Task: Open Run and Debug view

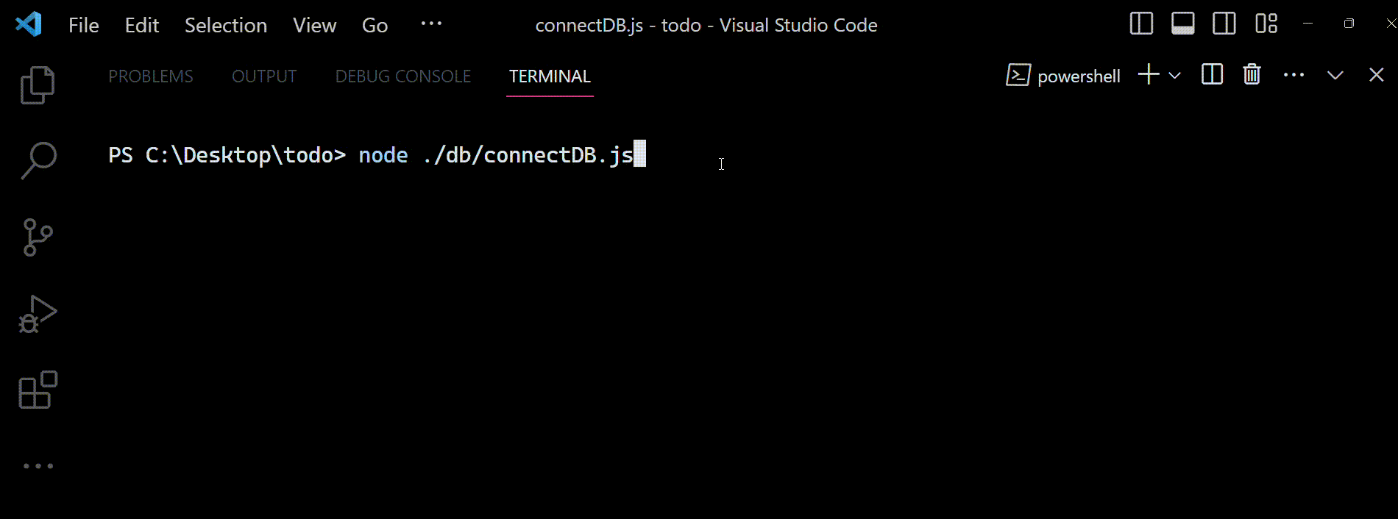Action: coord(37,313)
